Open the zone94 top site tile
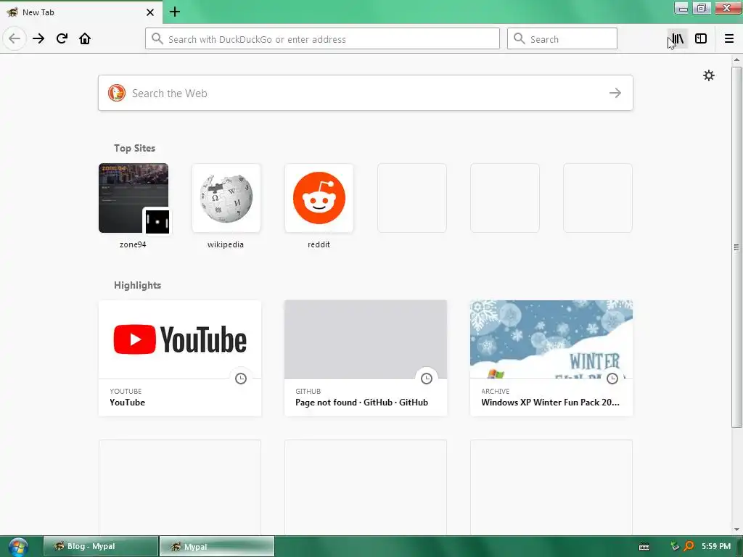 (x=134, y=198)
